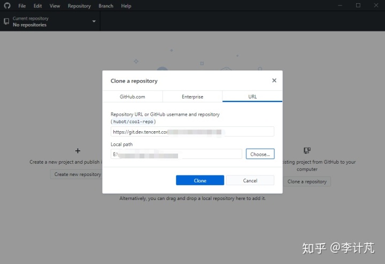Viewport: 385px width, 264px height.
Task: Click Create new repository button behind dialog
Action: (x=76, y=174)
